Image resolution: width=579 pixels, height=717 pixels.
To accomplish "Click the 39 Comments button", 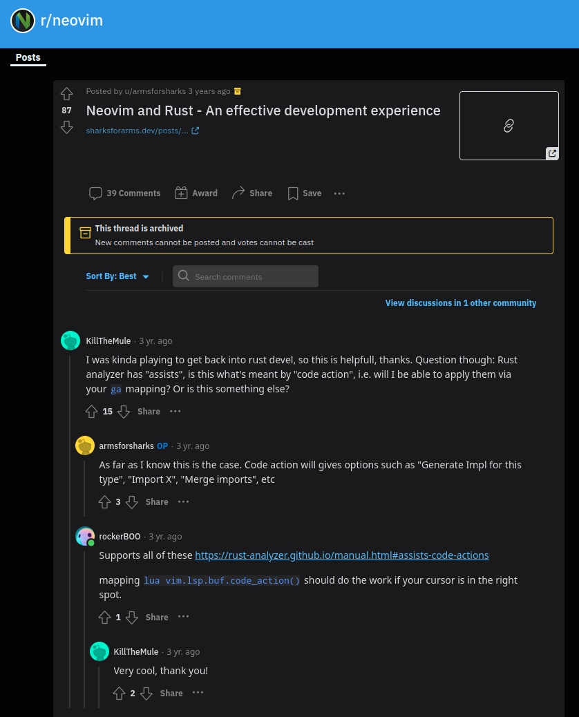I will coord(125,193).
